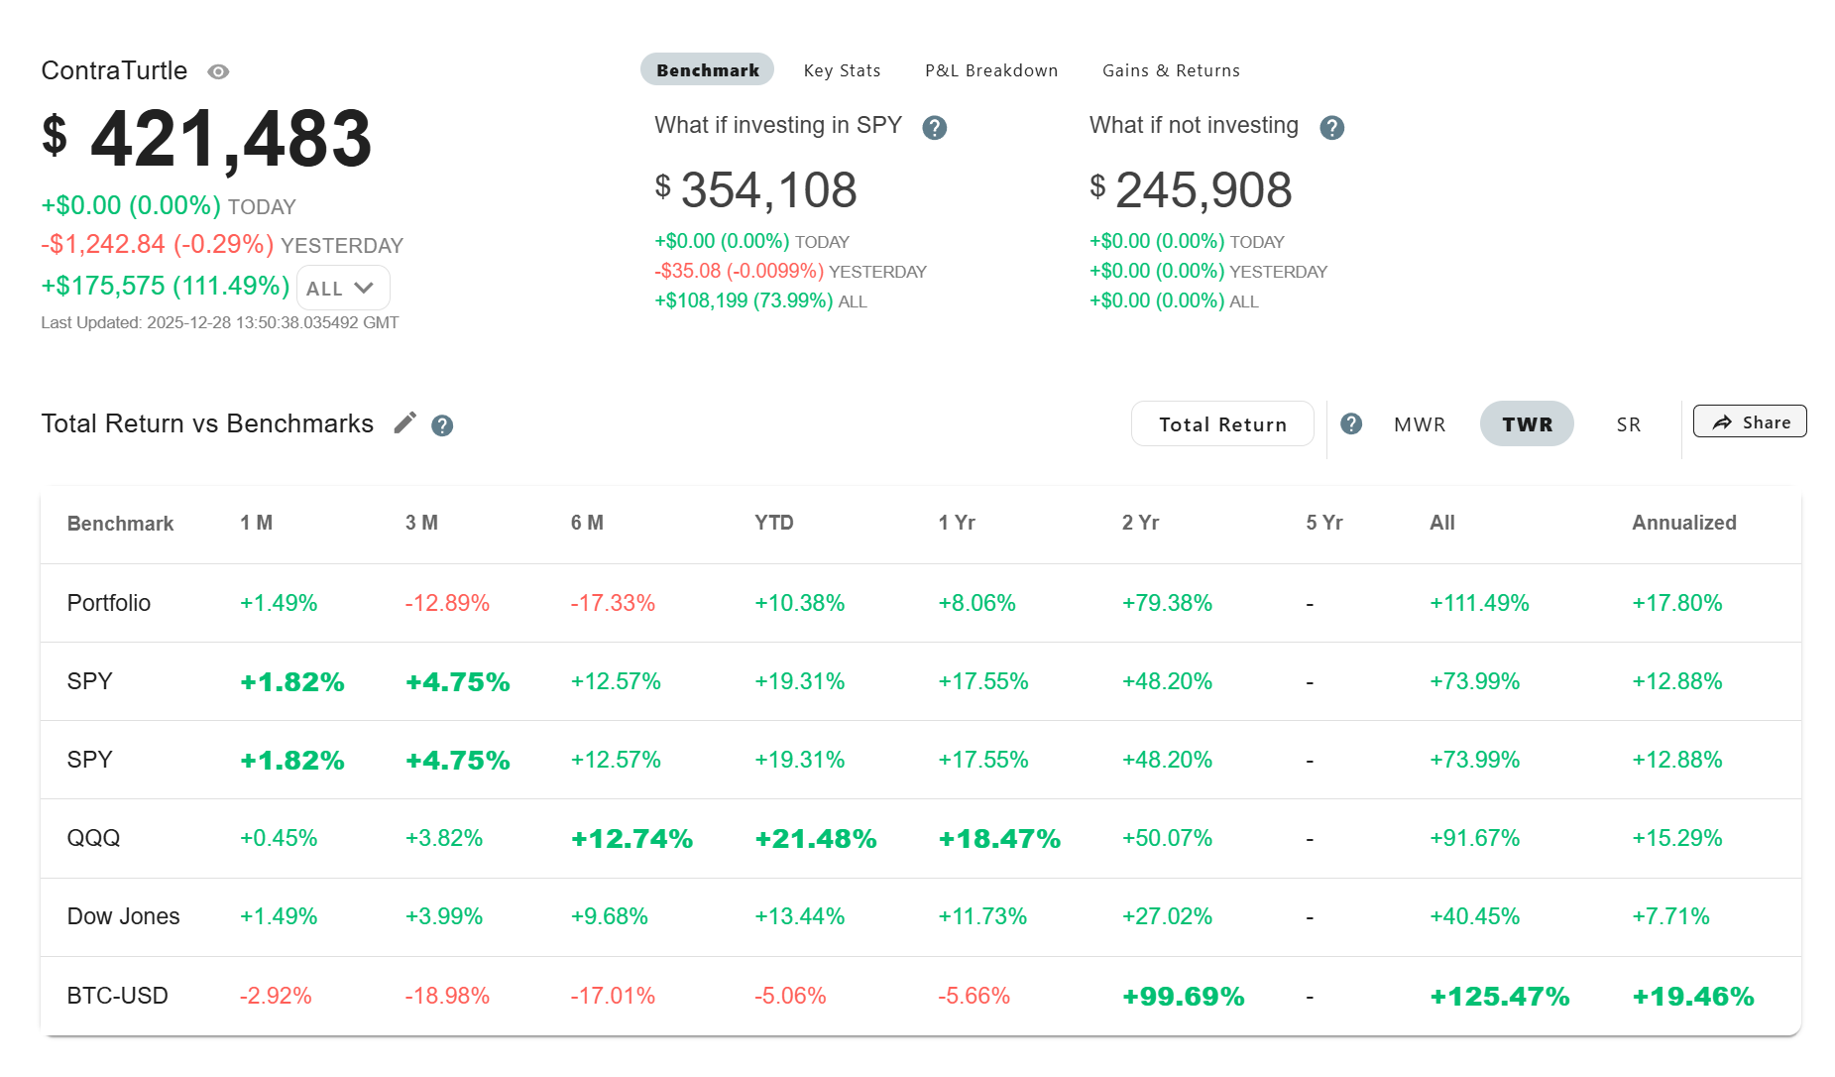Switch to the Key Stats tab
The height and width of the screenshot is (1077, 1835).
[842, 70]
